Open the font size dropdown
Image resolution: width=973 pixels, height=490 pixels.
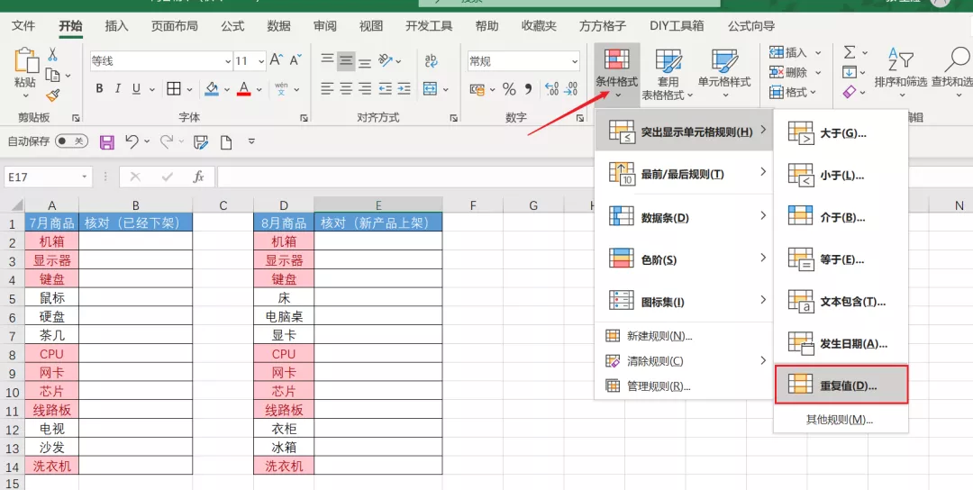tap(261, 61)
